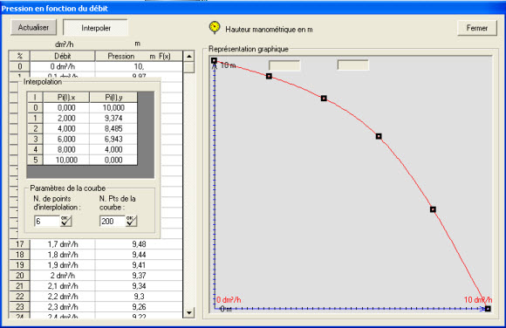
Task: Confirm curve points count with OK checkmark
Action: (x=132, y=222)
